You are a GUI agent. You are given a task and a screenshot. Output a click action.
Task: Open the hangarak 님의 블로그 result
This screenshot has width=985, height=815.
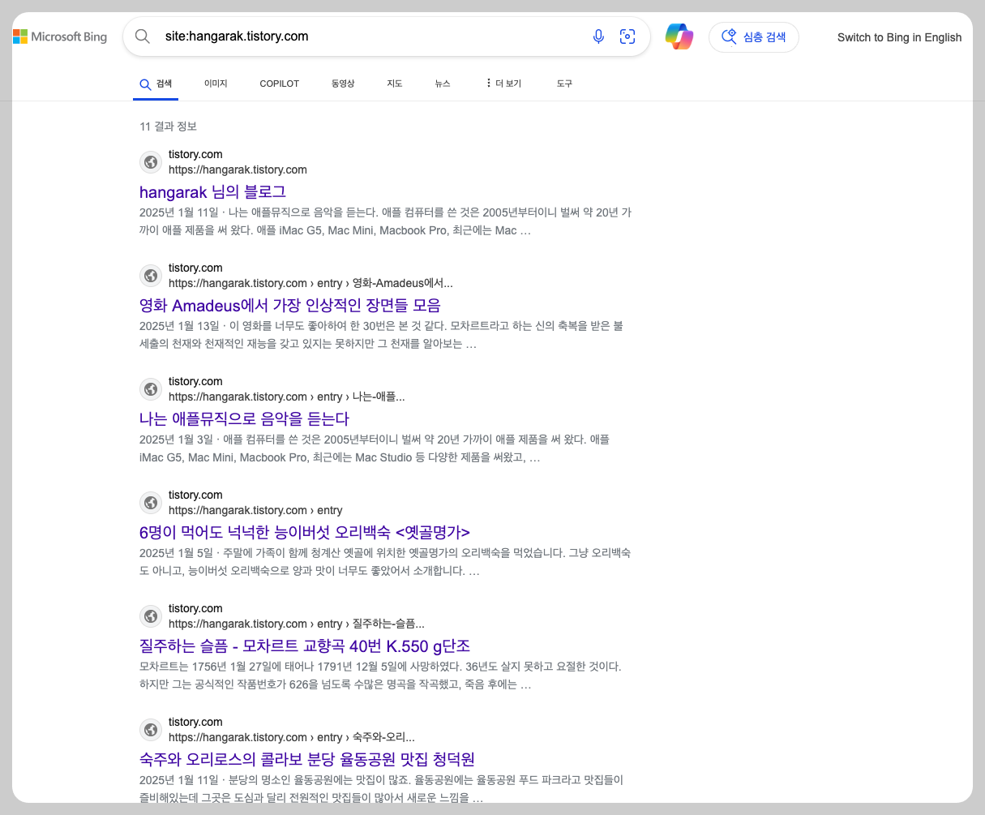click(x=212, y=192)
